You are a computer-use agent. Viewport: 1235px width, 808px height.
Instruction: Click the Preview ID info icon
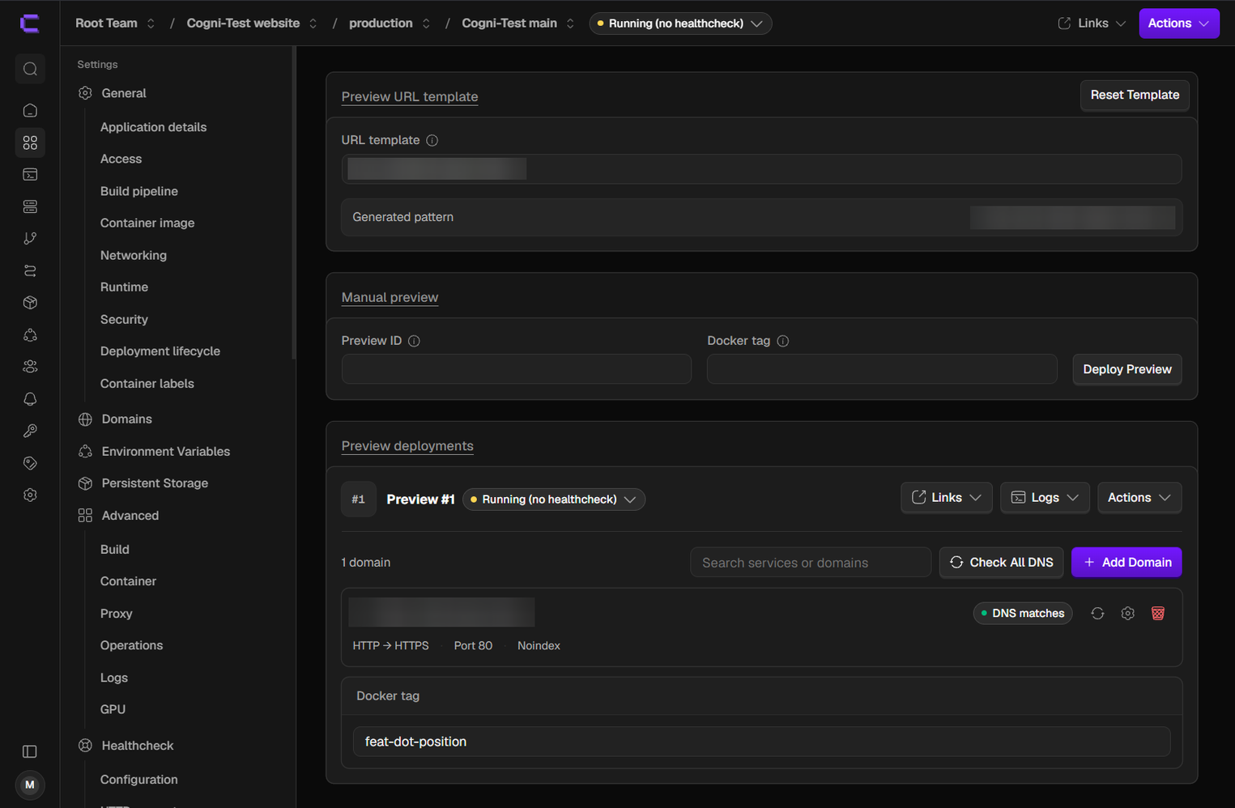pyautogui.click(x=414, y=341)
